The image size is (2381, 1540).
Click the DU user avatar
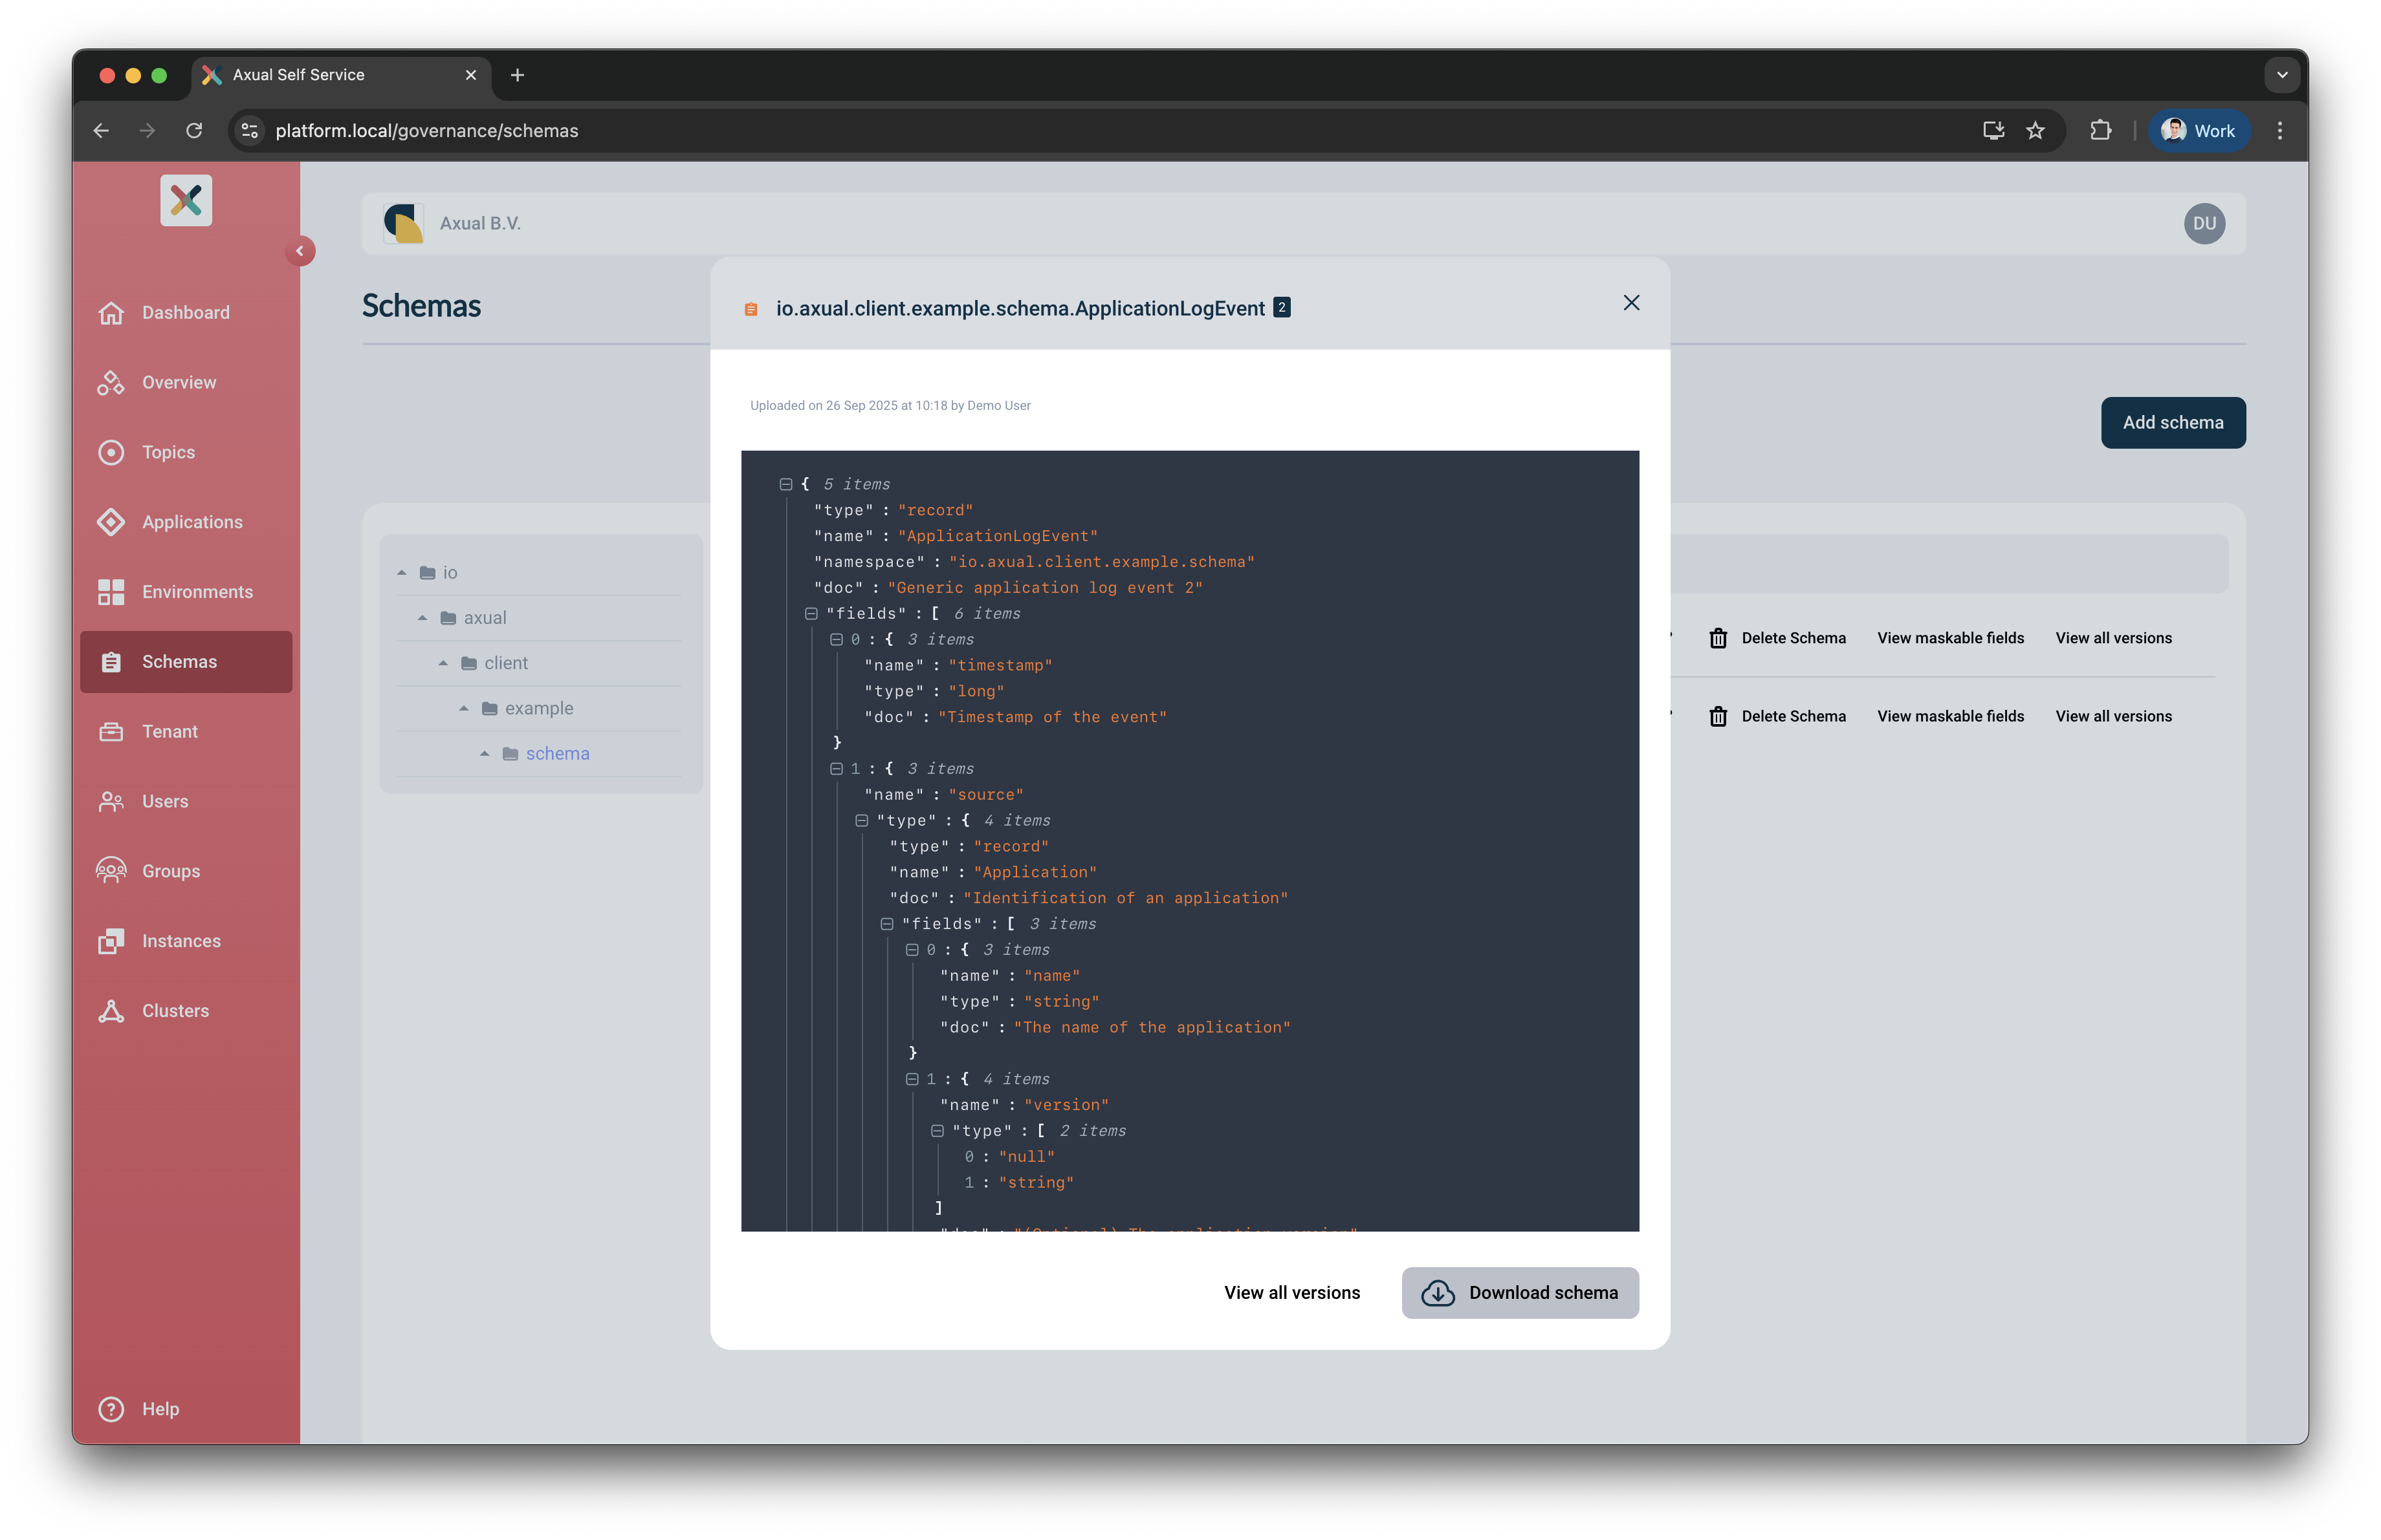point(2204,224)
